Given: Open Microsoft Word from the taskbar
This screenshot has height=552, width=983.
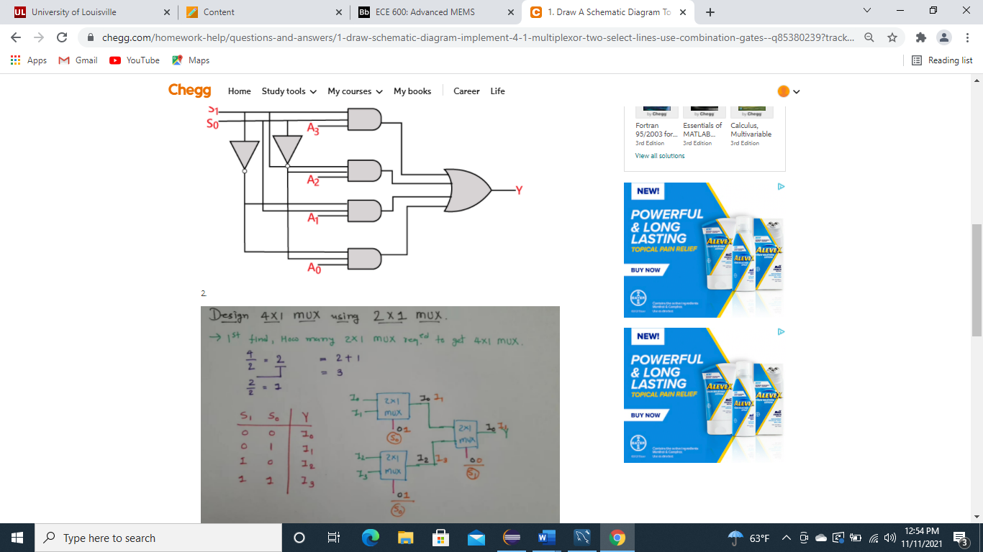Looking at the screenshot, I should [x=546, y=538].
